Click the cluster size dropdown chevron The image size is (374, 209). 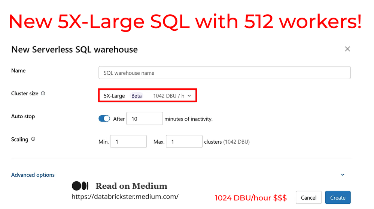(x=189, y=96)
